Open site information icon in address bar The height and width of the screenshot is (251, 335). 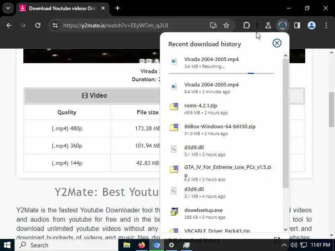point(55,25)
